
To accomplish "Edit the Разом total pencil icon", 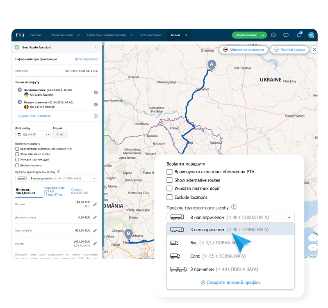I will coord(95,244).
